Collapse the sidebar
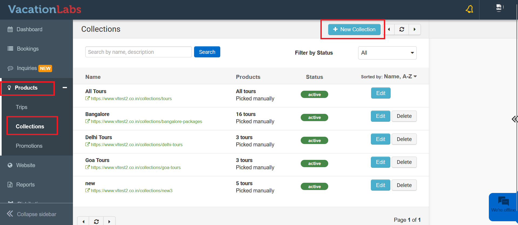 (x=32, y=214)
